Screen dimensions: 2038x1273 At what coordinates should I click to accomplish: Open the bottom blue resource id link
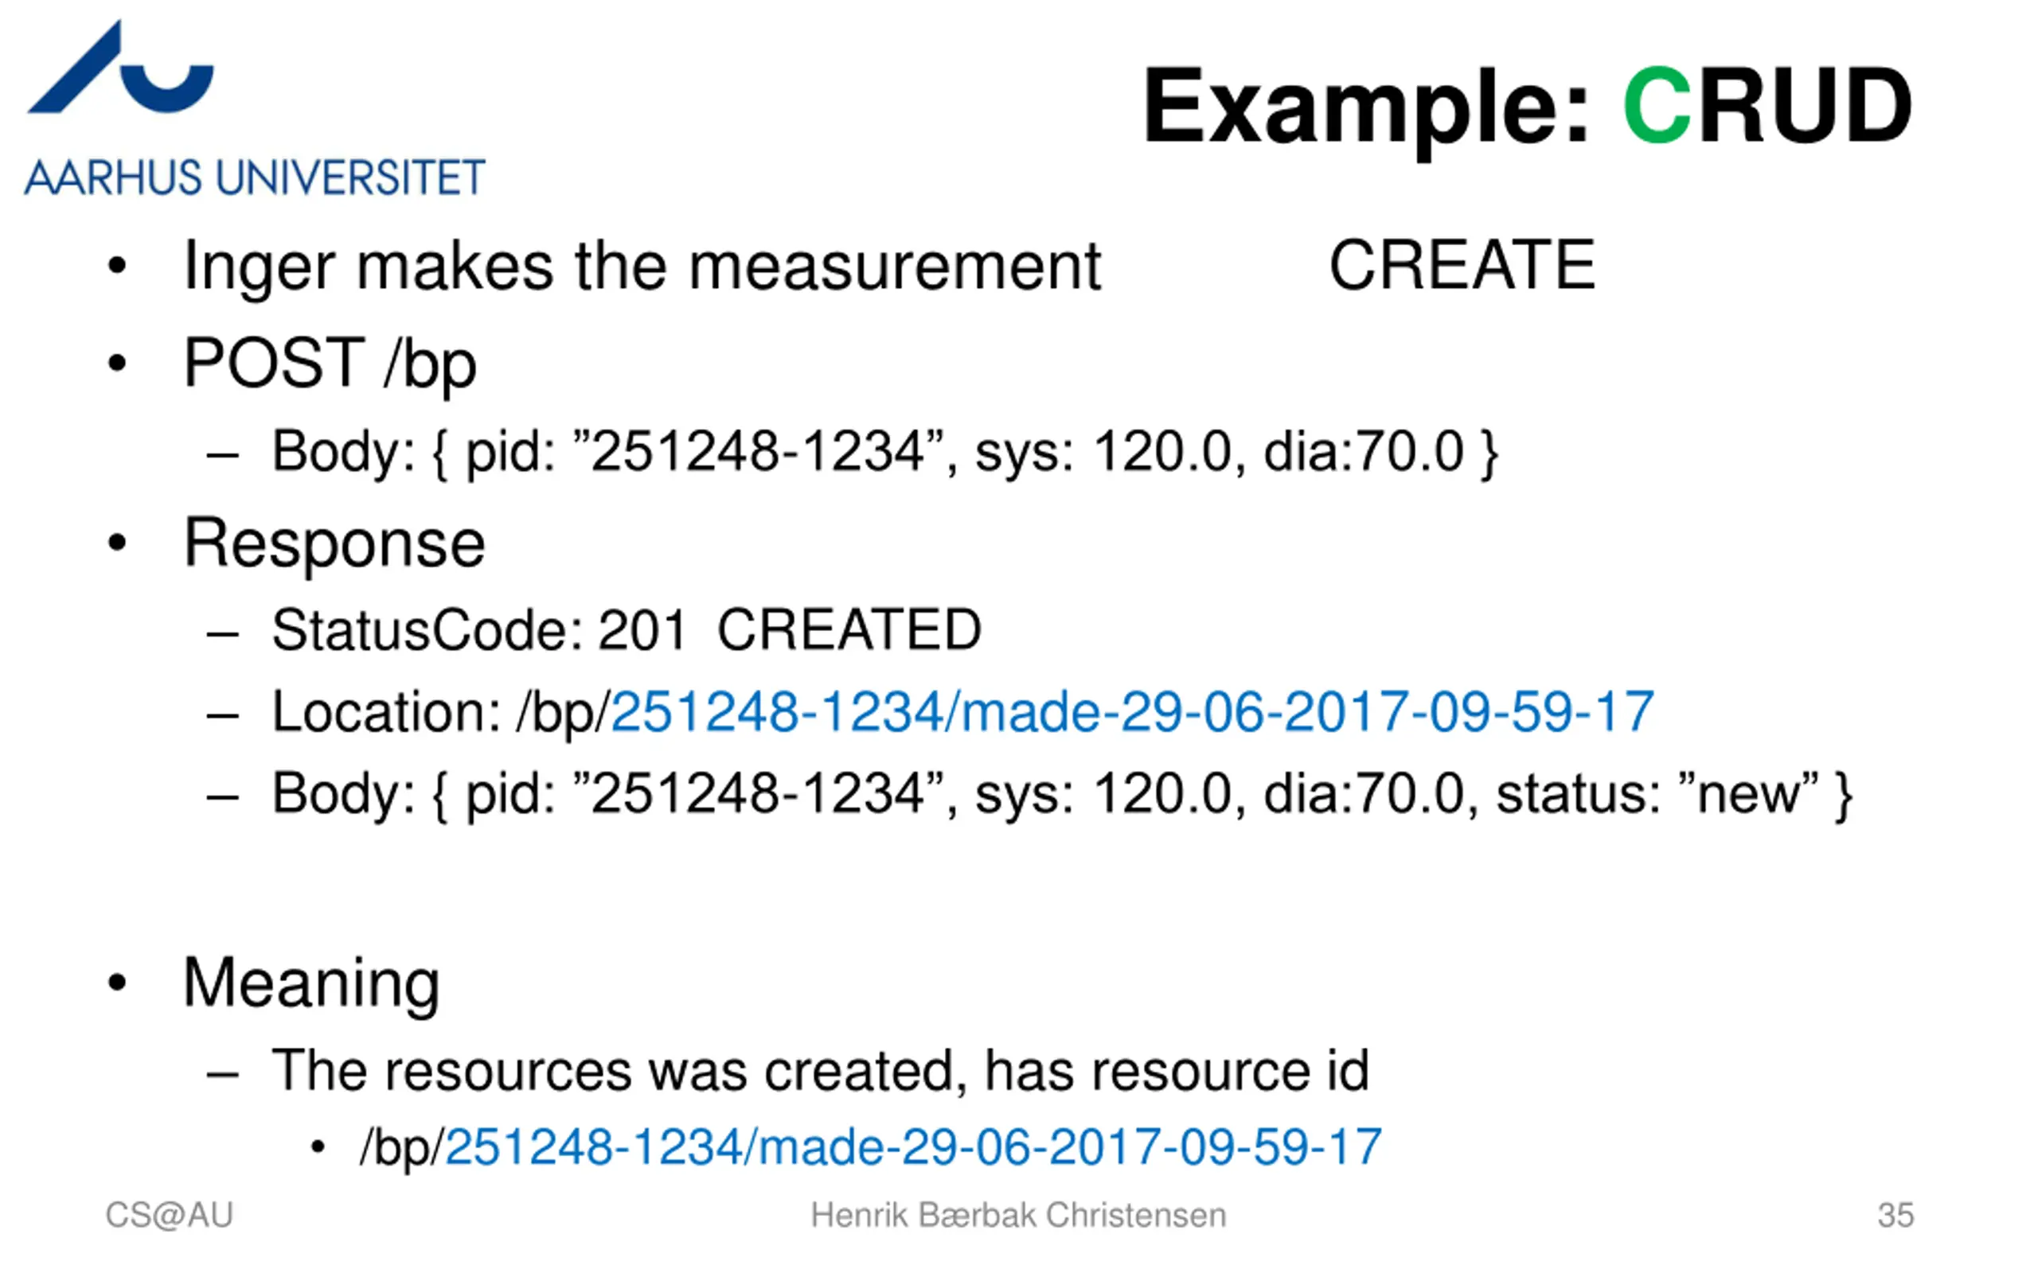coord(914,1147)
